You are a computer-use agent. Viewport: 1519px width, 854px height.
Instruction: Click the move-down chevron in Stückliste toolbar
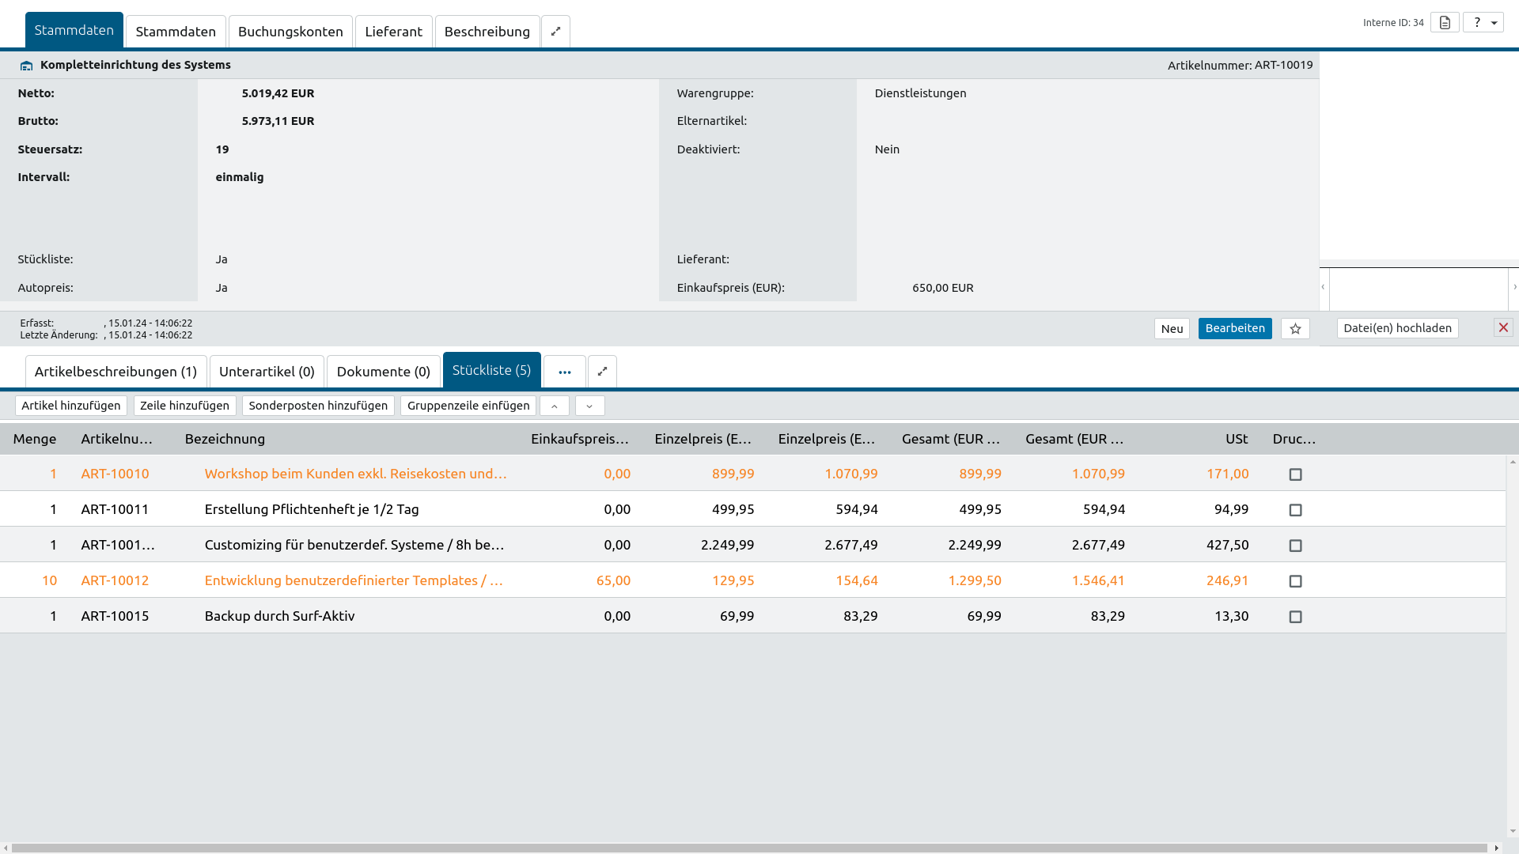(x=589, y=406)
